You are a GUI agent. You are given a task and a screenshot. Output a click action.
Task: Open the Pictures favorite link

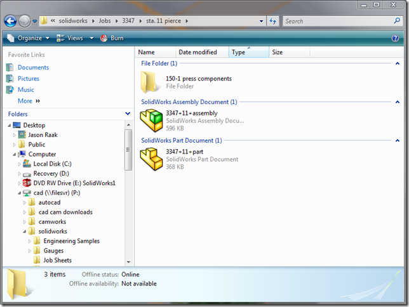point(29,79)
